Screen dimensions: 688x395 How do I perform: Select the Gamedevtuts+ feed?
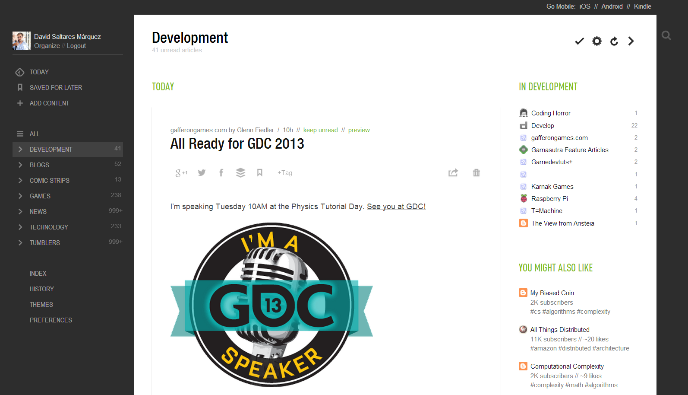(552, 162)
